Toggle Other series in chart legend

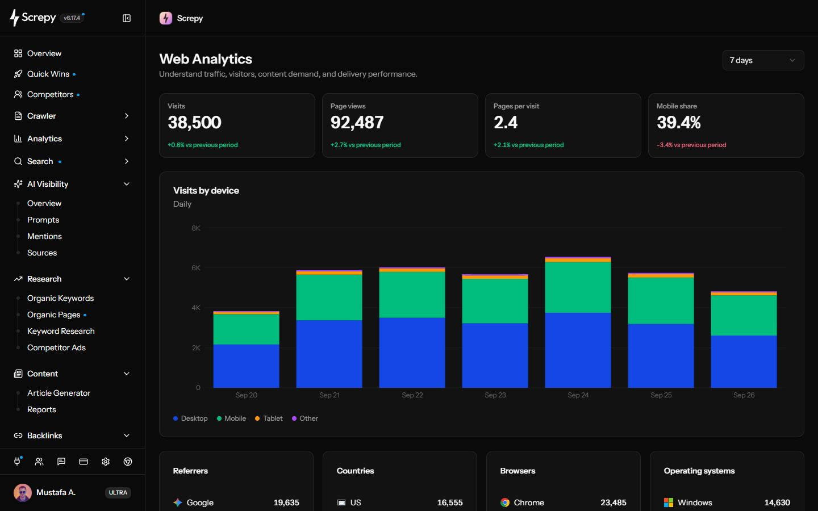[x=305, y=418]
